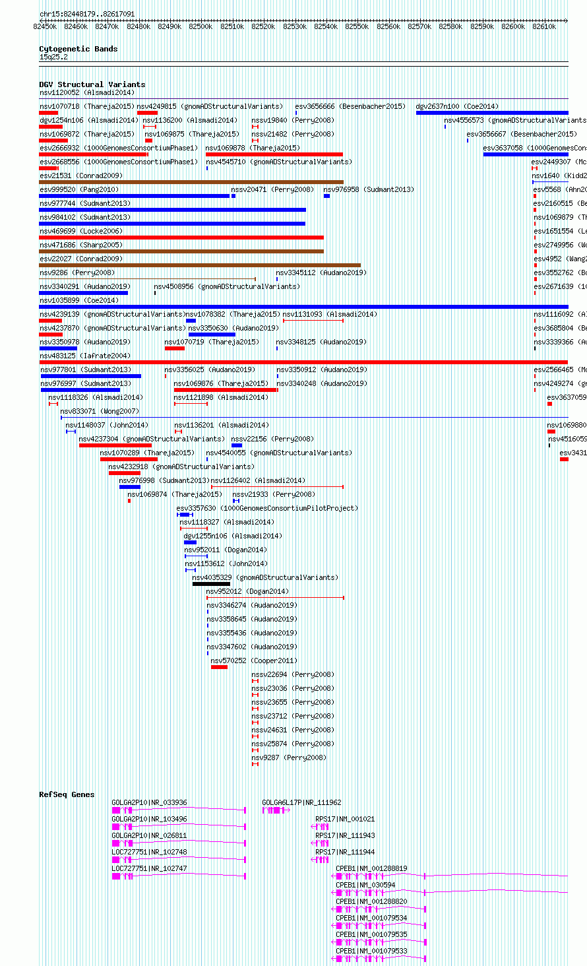587x966 pixels.
Task: Open variant nsv4249815 (gnomADStructuralVariants)
Action: click(x=210, y=106)
